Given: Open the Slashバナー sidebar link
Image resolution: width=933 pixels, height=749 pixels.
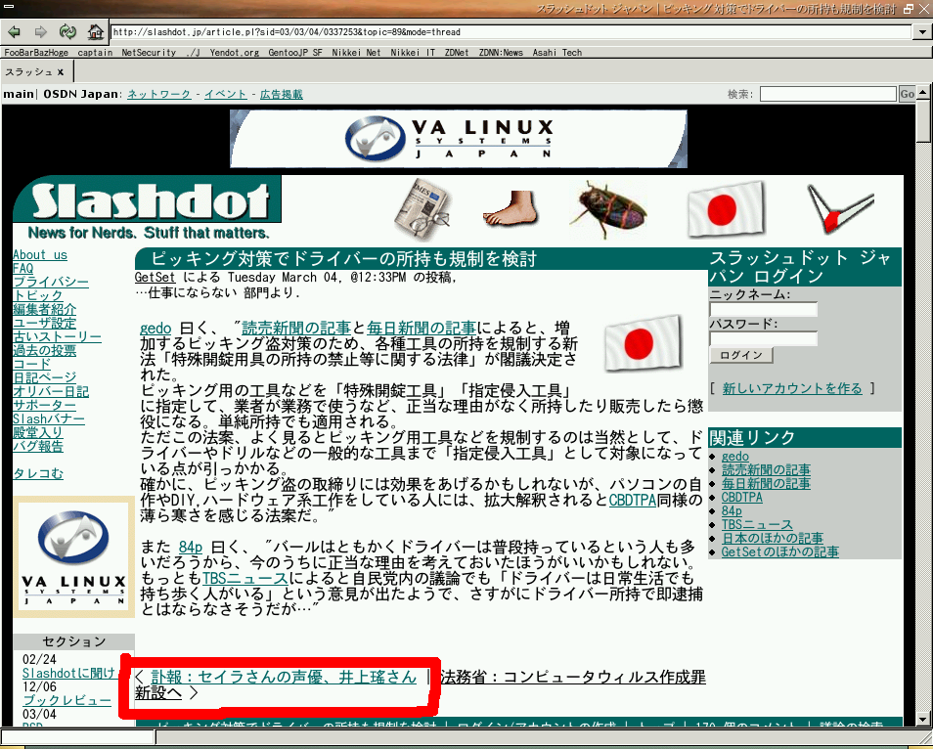Looking at the screenshot, I should tap(49, 419).
